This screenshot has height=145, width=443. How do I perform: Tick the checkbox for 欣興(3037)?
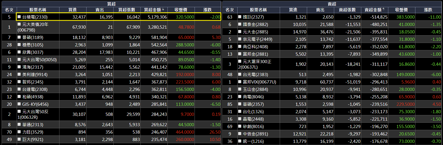(x=19, y=52)
